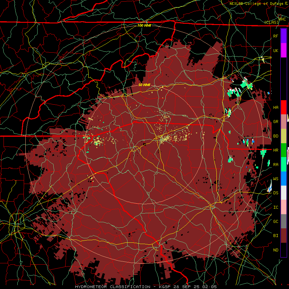Click the IC legend label
Image resolution: width=289 pixels, height=289 pixels.
point(276,207)
